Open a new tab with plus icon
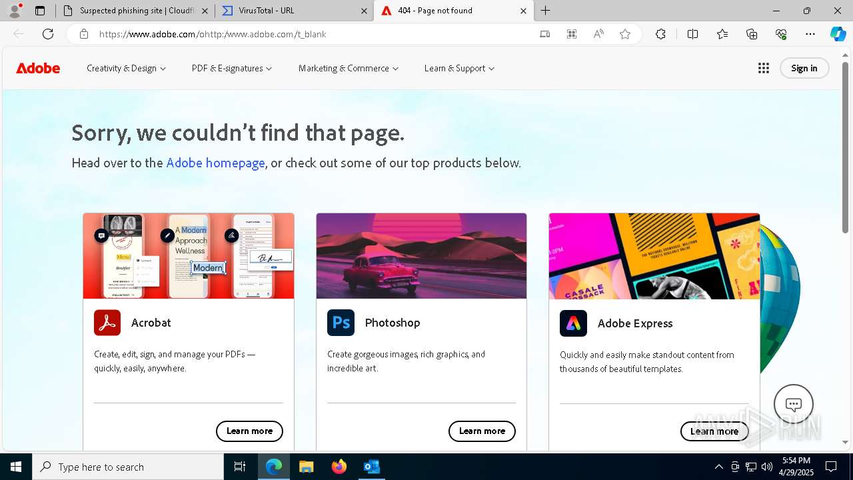Image resolution: width=853 pixels, height=480 pixels. [546, 11]
